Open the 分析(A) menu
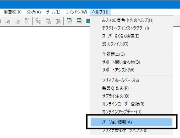This screenshot has width=180, height=138. point(34,12)
